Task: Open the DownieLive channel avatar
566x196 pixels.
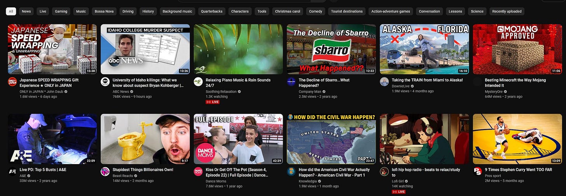Action: [384, 82]
